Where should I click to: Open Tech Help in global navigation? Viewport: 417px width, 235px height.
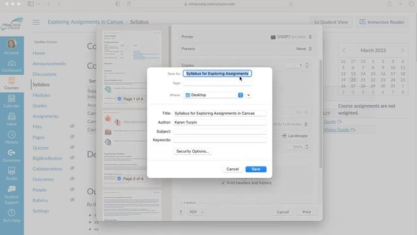click(x=12, y=216)
